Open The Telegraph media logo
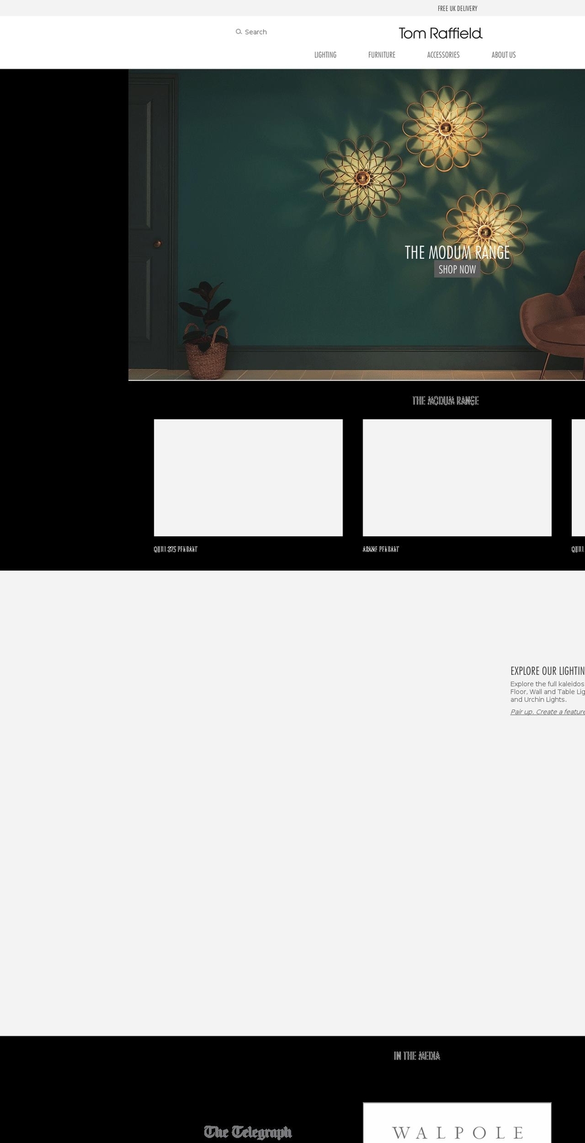The width and height of the screenshot is (585, 1143). [248, 1132]
